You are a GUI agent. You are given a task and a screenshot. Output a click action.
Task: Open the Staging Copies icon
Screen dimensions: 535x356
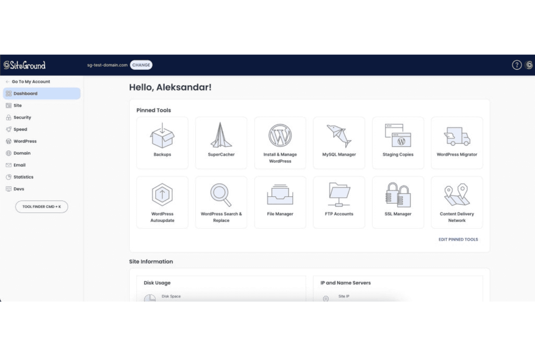398,135
